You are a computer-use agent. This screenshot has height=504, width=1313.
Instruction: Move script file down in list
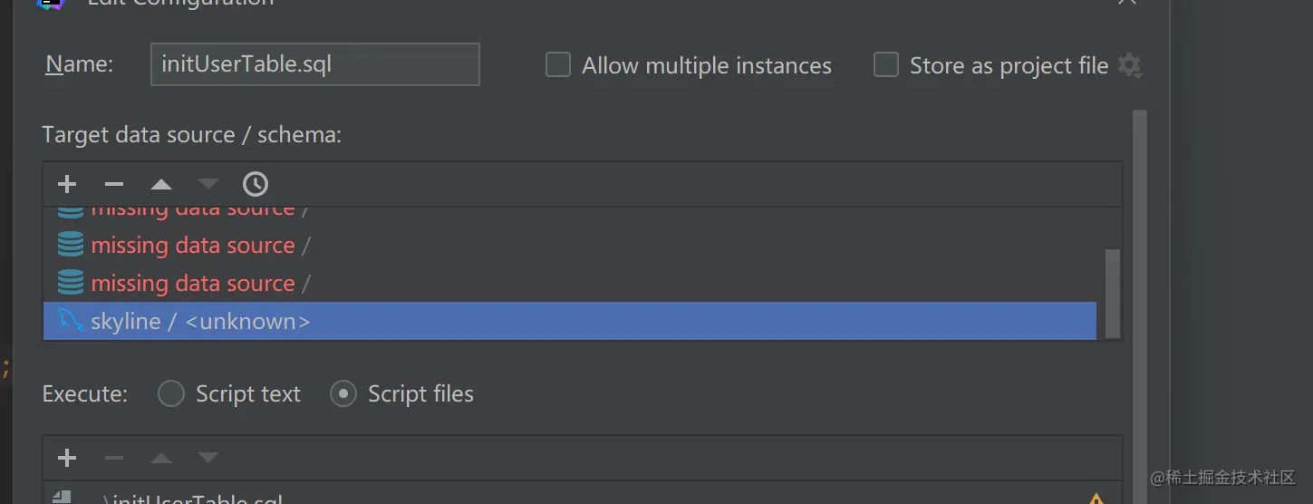[x=208, y=458]
